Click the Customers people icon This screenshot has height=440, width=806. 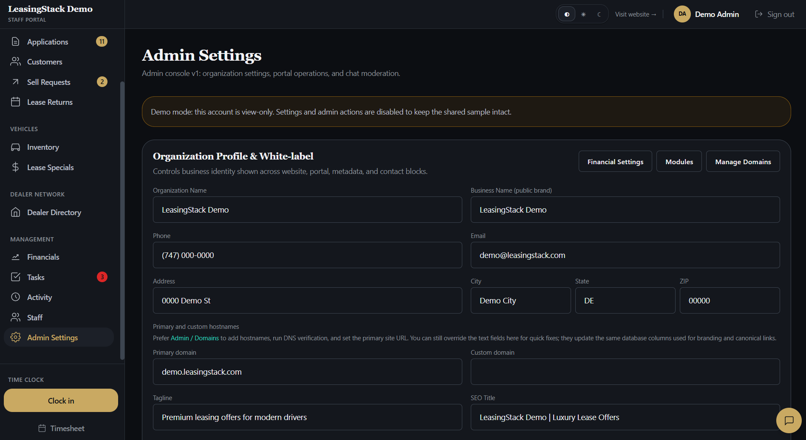[x=16, y=62]
